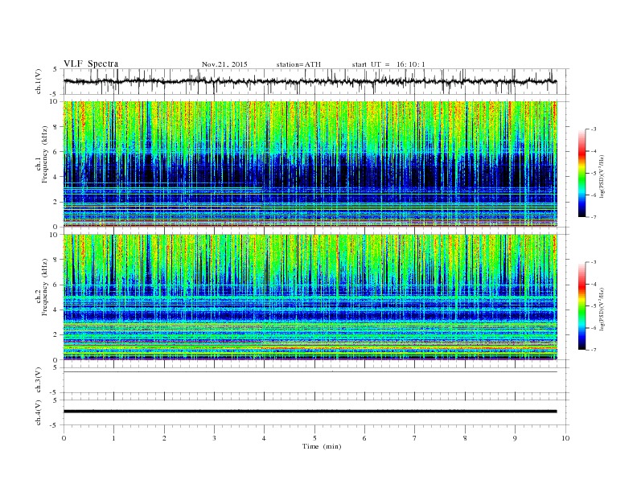Click the 'ch.3(V)' axis label
The image size is (637, 492).
click(x=39, y=380)
